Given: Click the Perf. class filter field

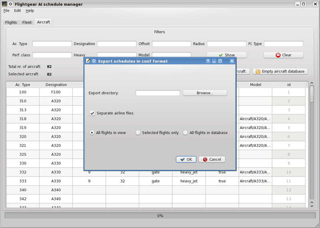Looking at the screenshot, I should [x=52, y=55].
